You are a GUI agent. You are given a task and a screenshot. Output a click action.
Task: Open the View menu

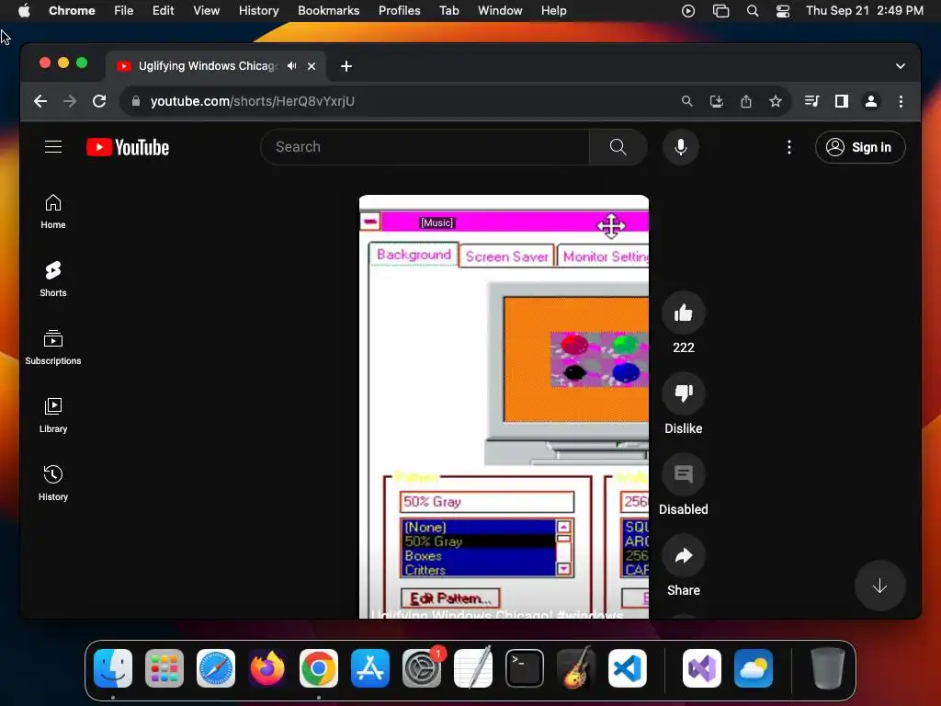[x=207, y=11]
